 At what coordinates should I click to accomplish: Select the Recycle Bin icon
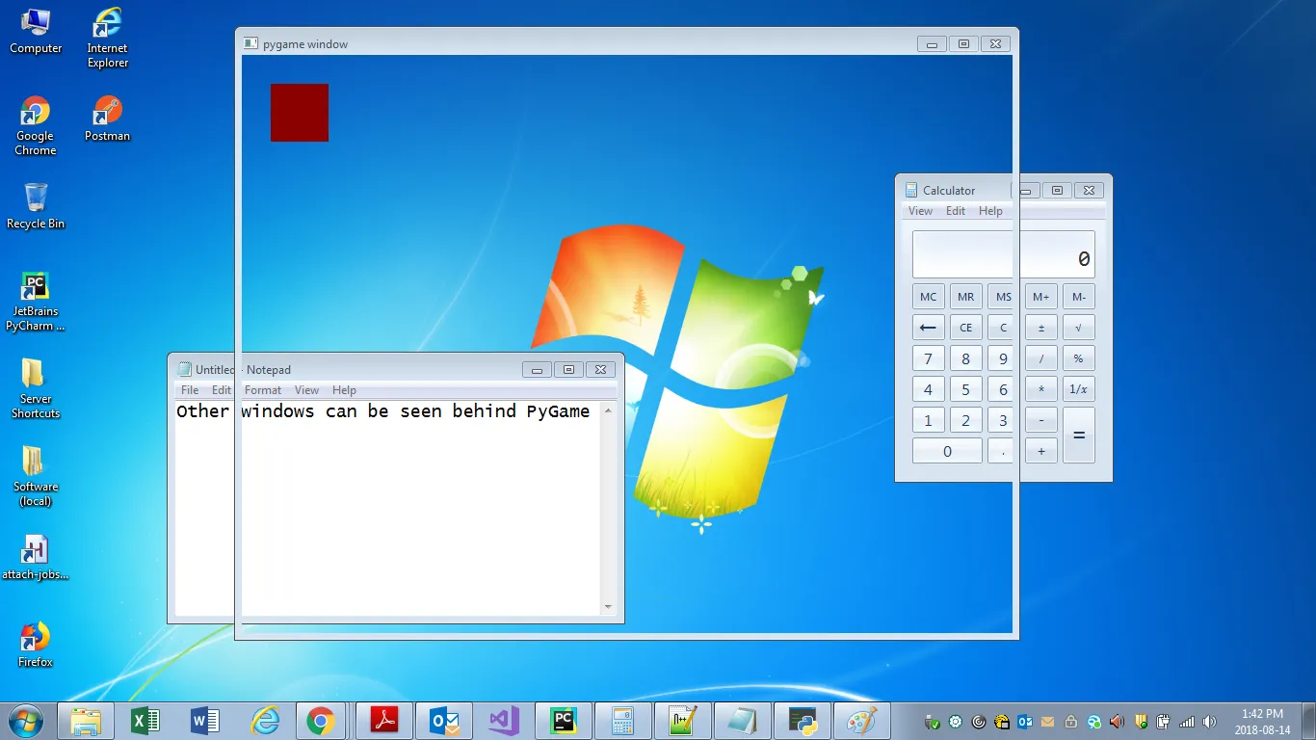36,206
